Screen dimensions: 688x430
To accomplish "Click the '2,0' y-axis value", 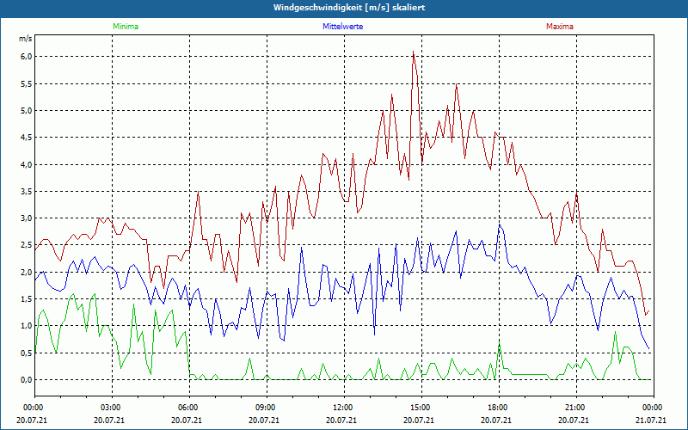I will click(27, 272).
